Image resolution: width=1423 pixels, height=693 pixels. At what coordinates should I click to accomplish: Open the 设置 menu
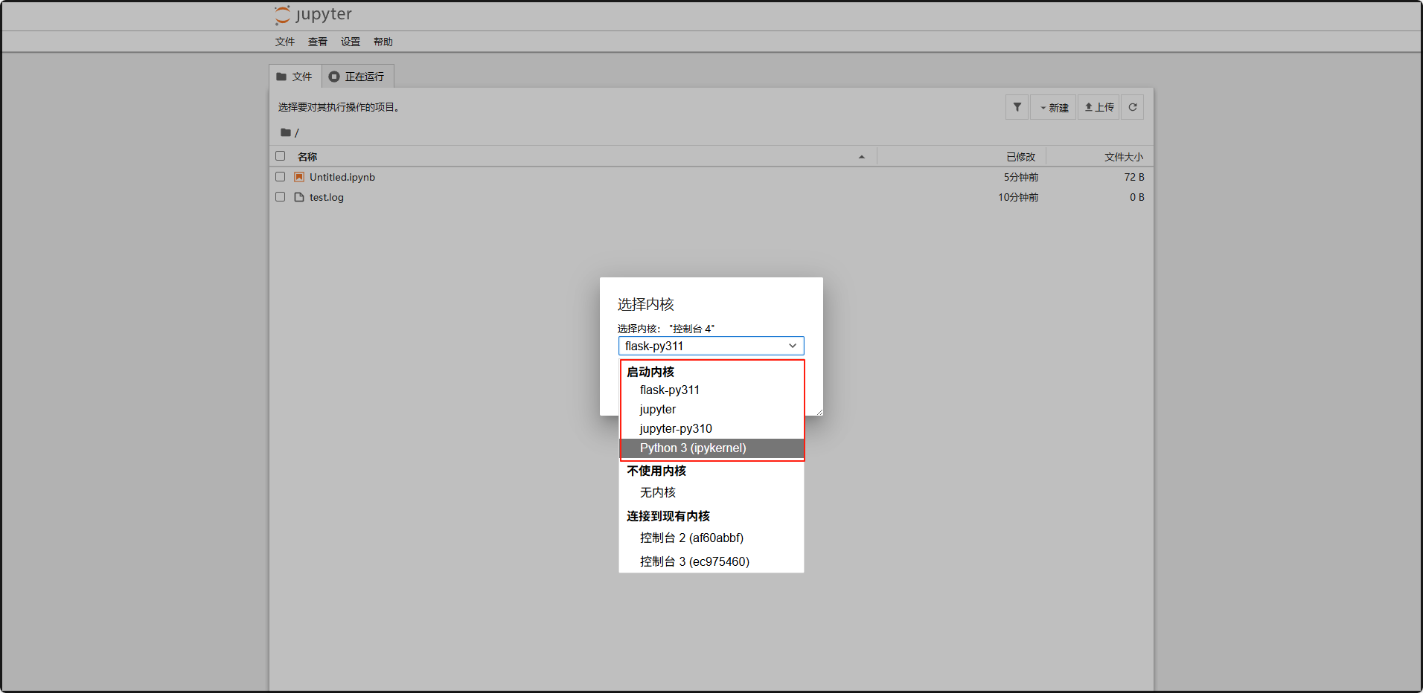coord(351,42)
